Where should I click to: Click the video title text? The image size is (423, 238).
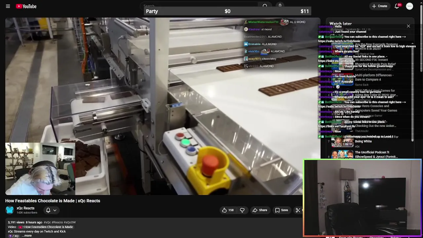53,201
